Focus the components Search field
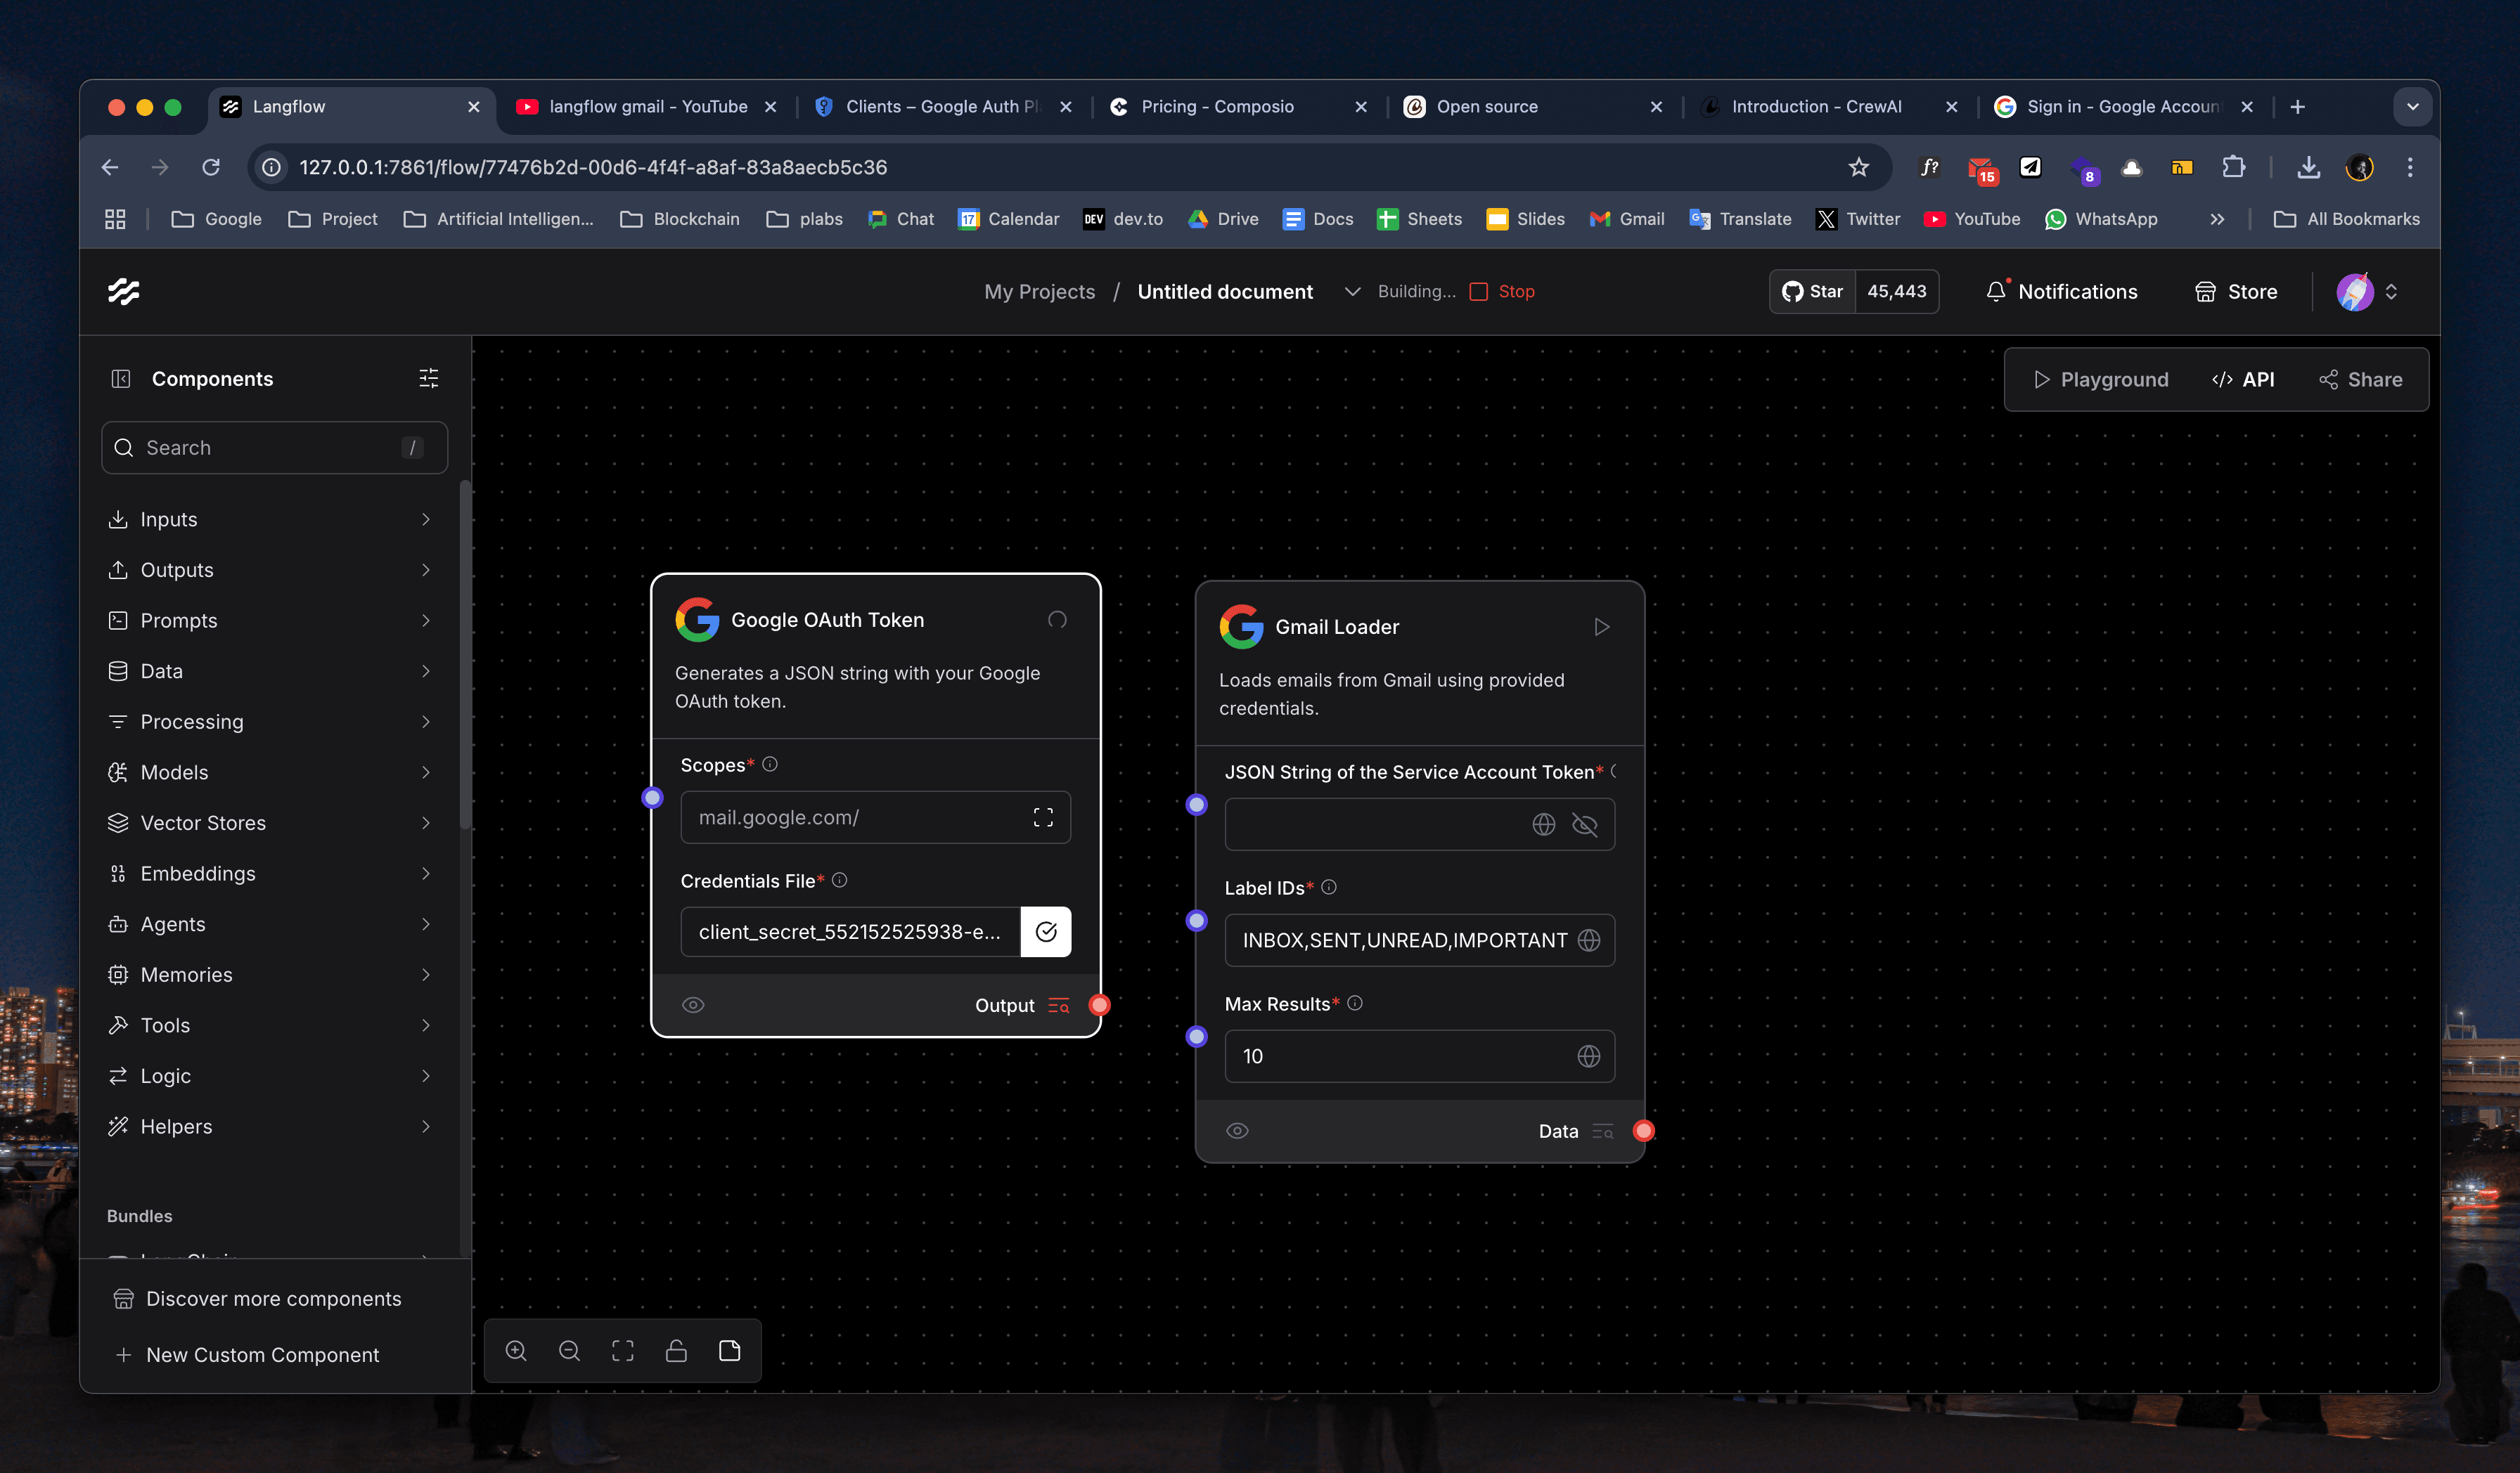 pyautogui.click(x=274, y=448)
